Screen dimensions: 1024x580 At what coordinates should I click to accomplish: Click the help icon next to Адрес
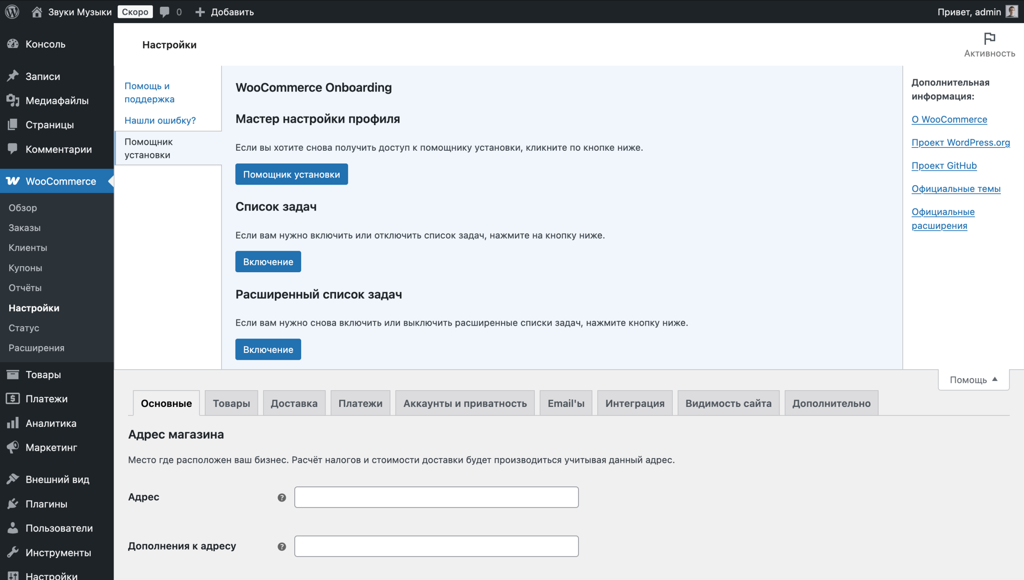tap(282, 497)
